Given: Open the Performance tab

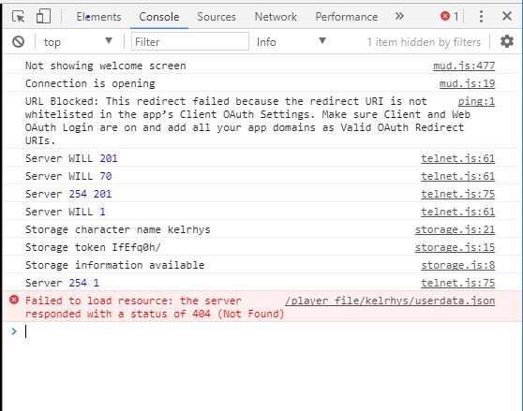Looking at the screenshot, I should [347, 16].
